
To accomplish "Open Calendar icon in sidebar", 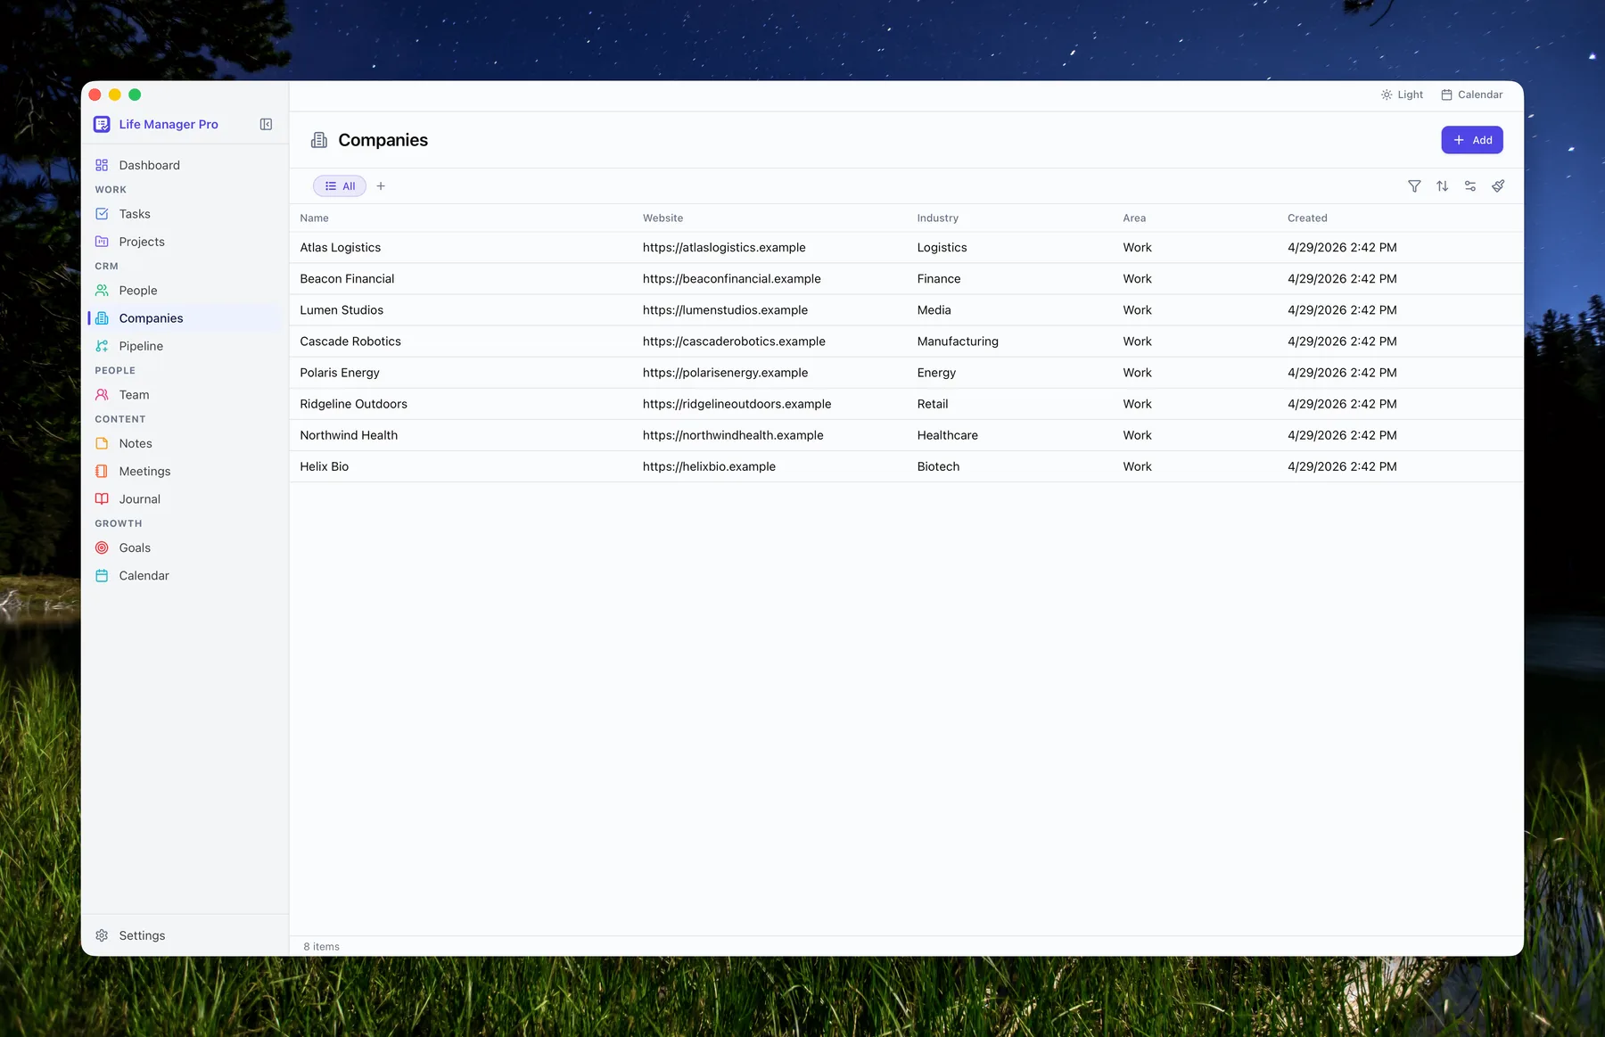I will pyautogui.click(x=102, y=576).
